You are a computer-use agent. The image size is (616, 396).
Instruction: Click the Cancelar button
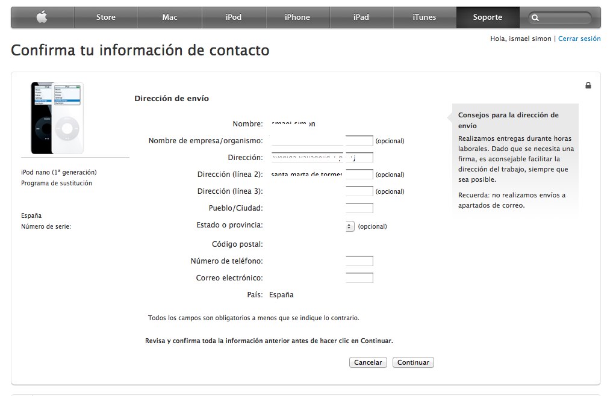(x=368, y=362)
